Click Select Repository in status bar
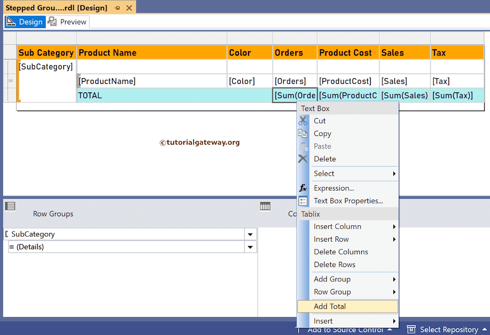Screen dimensions: 490x335 coord(449,329)
